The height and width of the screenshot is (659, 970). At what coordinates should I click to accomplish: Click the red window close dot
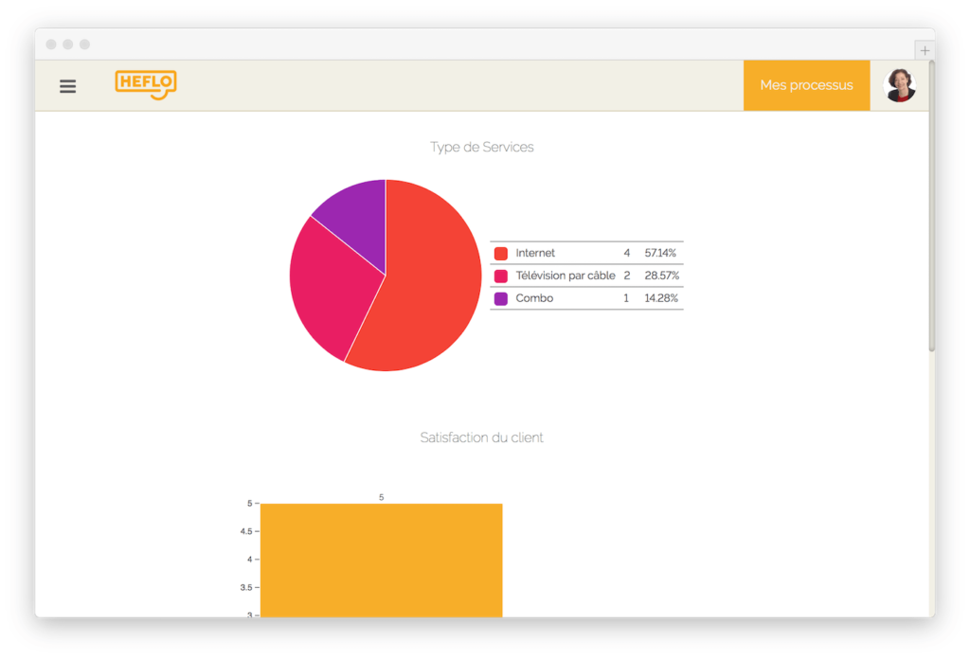(x=51, y=45)
